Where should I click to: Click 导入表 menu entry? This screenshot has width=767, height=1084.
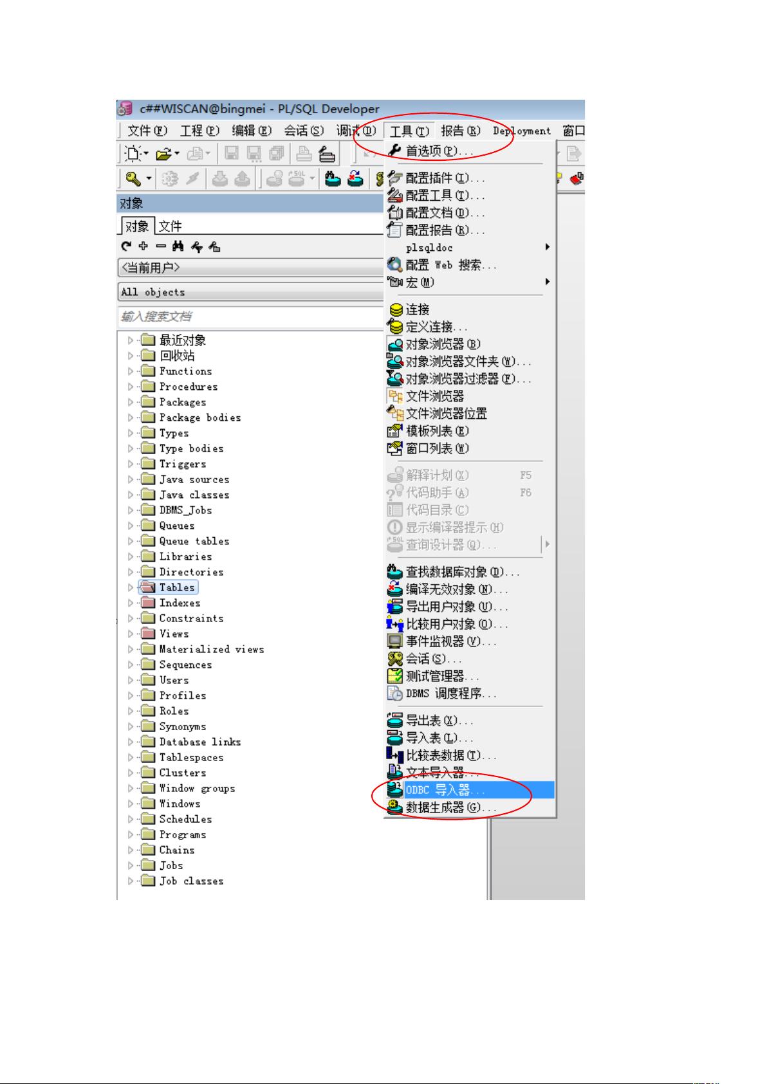[470, 738]
